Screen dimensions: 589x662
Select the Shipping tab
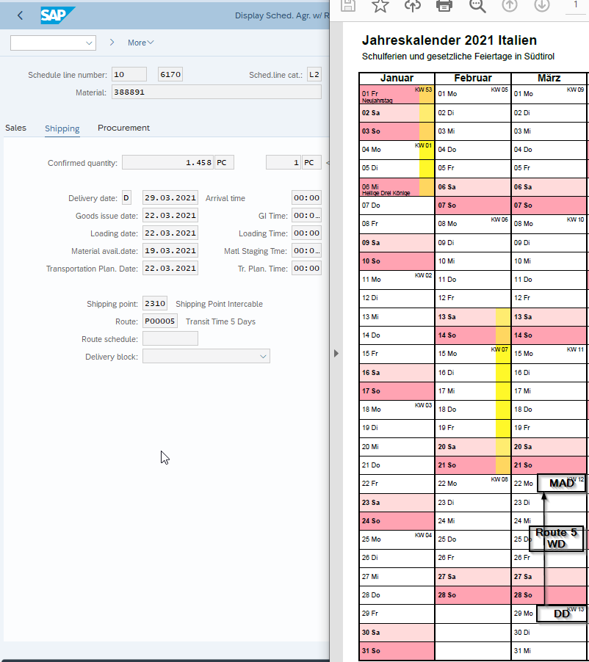(62, 128)
